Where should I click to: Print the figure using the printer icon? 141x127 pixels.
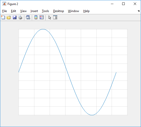click(x=20, y=17)
